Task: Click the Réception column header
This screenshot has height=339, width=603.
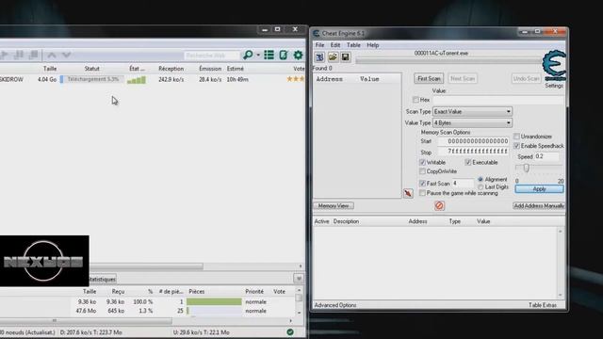Action: click(x=171, y=69)
